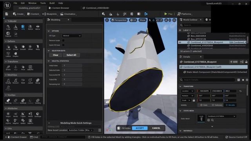The height and width of the screenshot is (141, 251).
Task: Collapse the Transform details section
Action: [180, 86]
